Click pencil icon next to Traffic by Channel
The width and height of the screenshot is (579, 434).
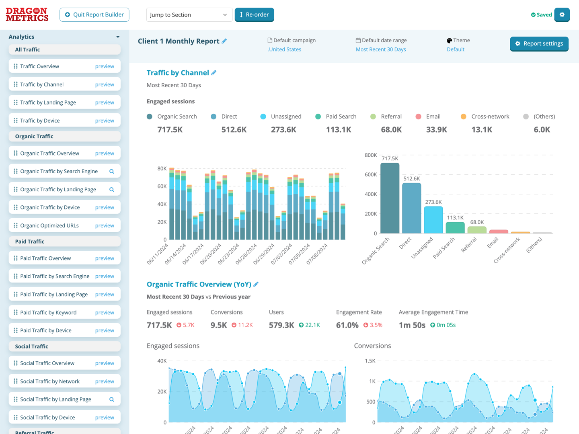(214, 73)
